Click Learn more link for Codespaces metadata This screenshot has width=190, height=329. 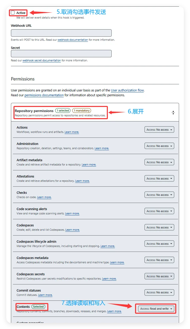(x=117, y=263)
